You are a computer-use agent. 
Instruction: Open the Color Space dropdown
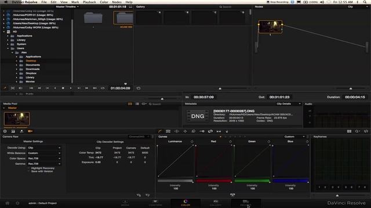44,158
